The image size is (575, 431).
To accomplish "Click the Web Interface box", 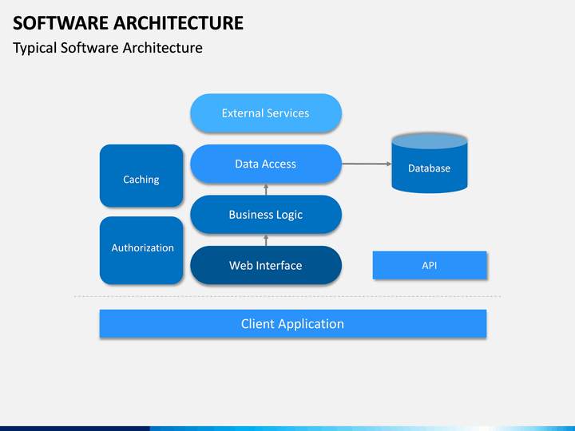I will click(266, 265).
